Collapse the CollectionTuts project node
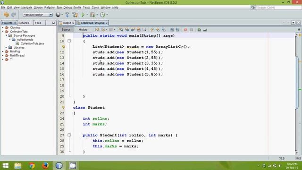 point(2,32)
